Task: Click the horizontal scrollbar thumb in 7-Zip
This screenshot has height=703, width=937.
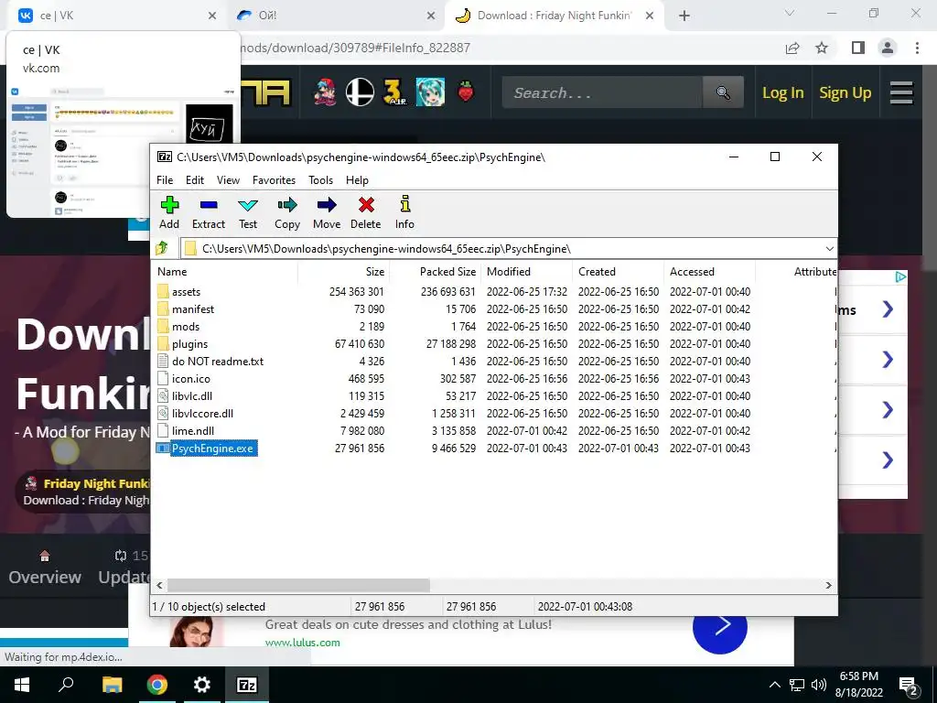Action: tap(298, 585)
